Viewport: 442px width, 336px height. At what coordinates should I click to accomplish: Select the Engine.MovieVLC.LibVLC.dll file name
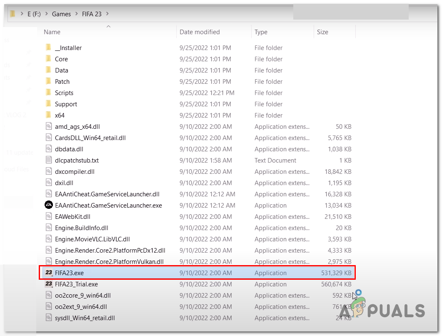click(92, 239)
